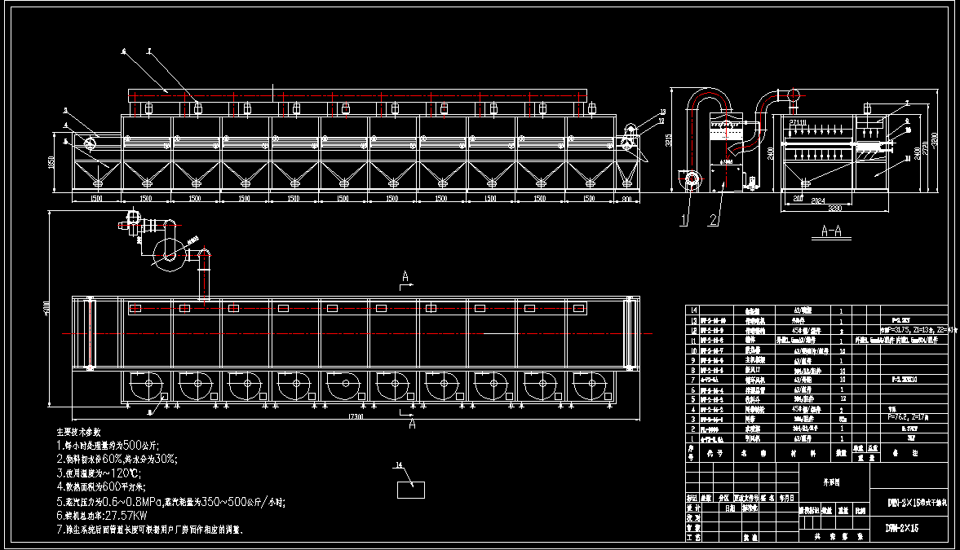960x550 pixels.
Task: Select 'P=76.2, Z=17齿' remark in parts list
Action: tap(908, 419)
